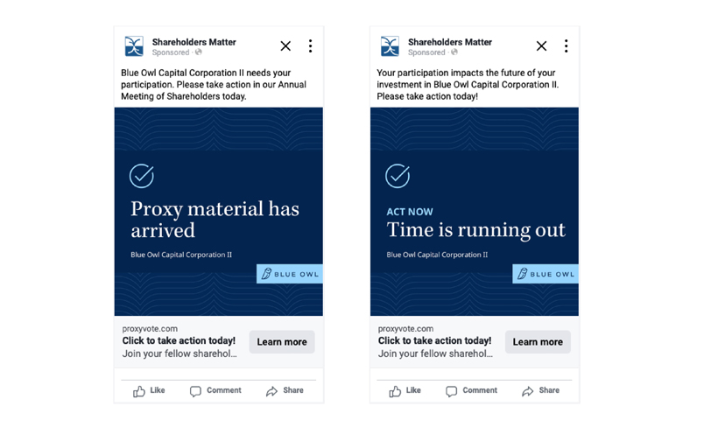Comment on the right ad post
The width and height of the screenshot is (718, 441).
[x=471, y=390]
